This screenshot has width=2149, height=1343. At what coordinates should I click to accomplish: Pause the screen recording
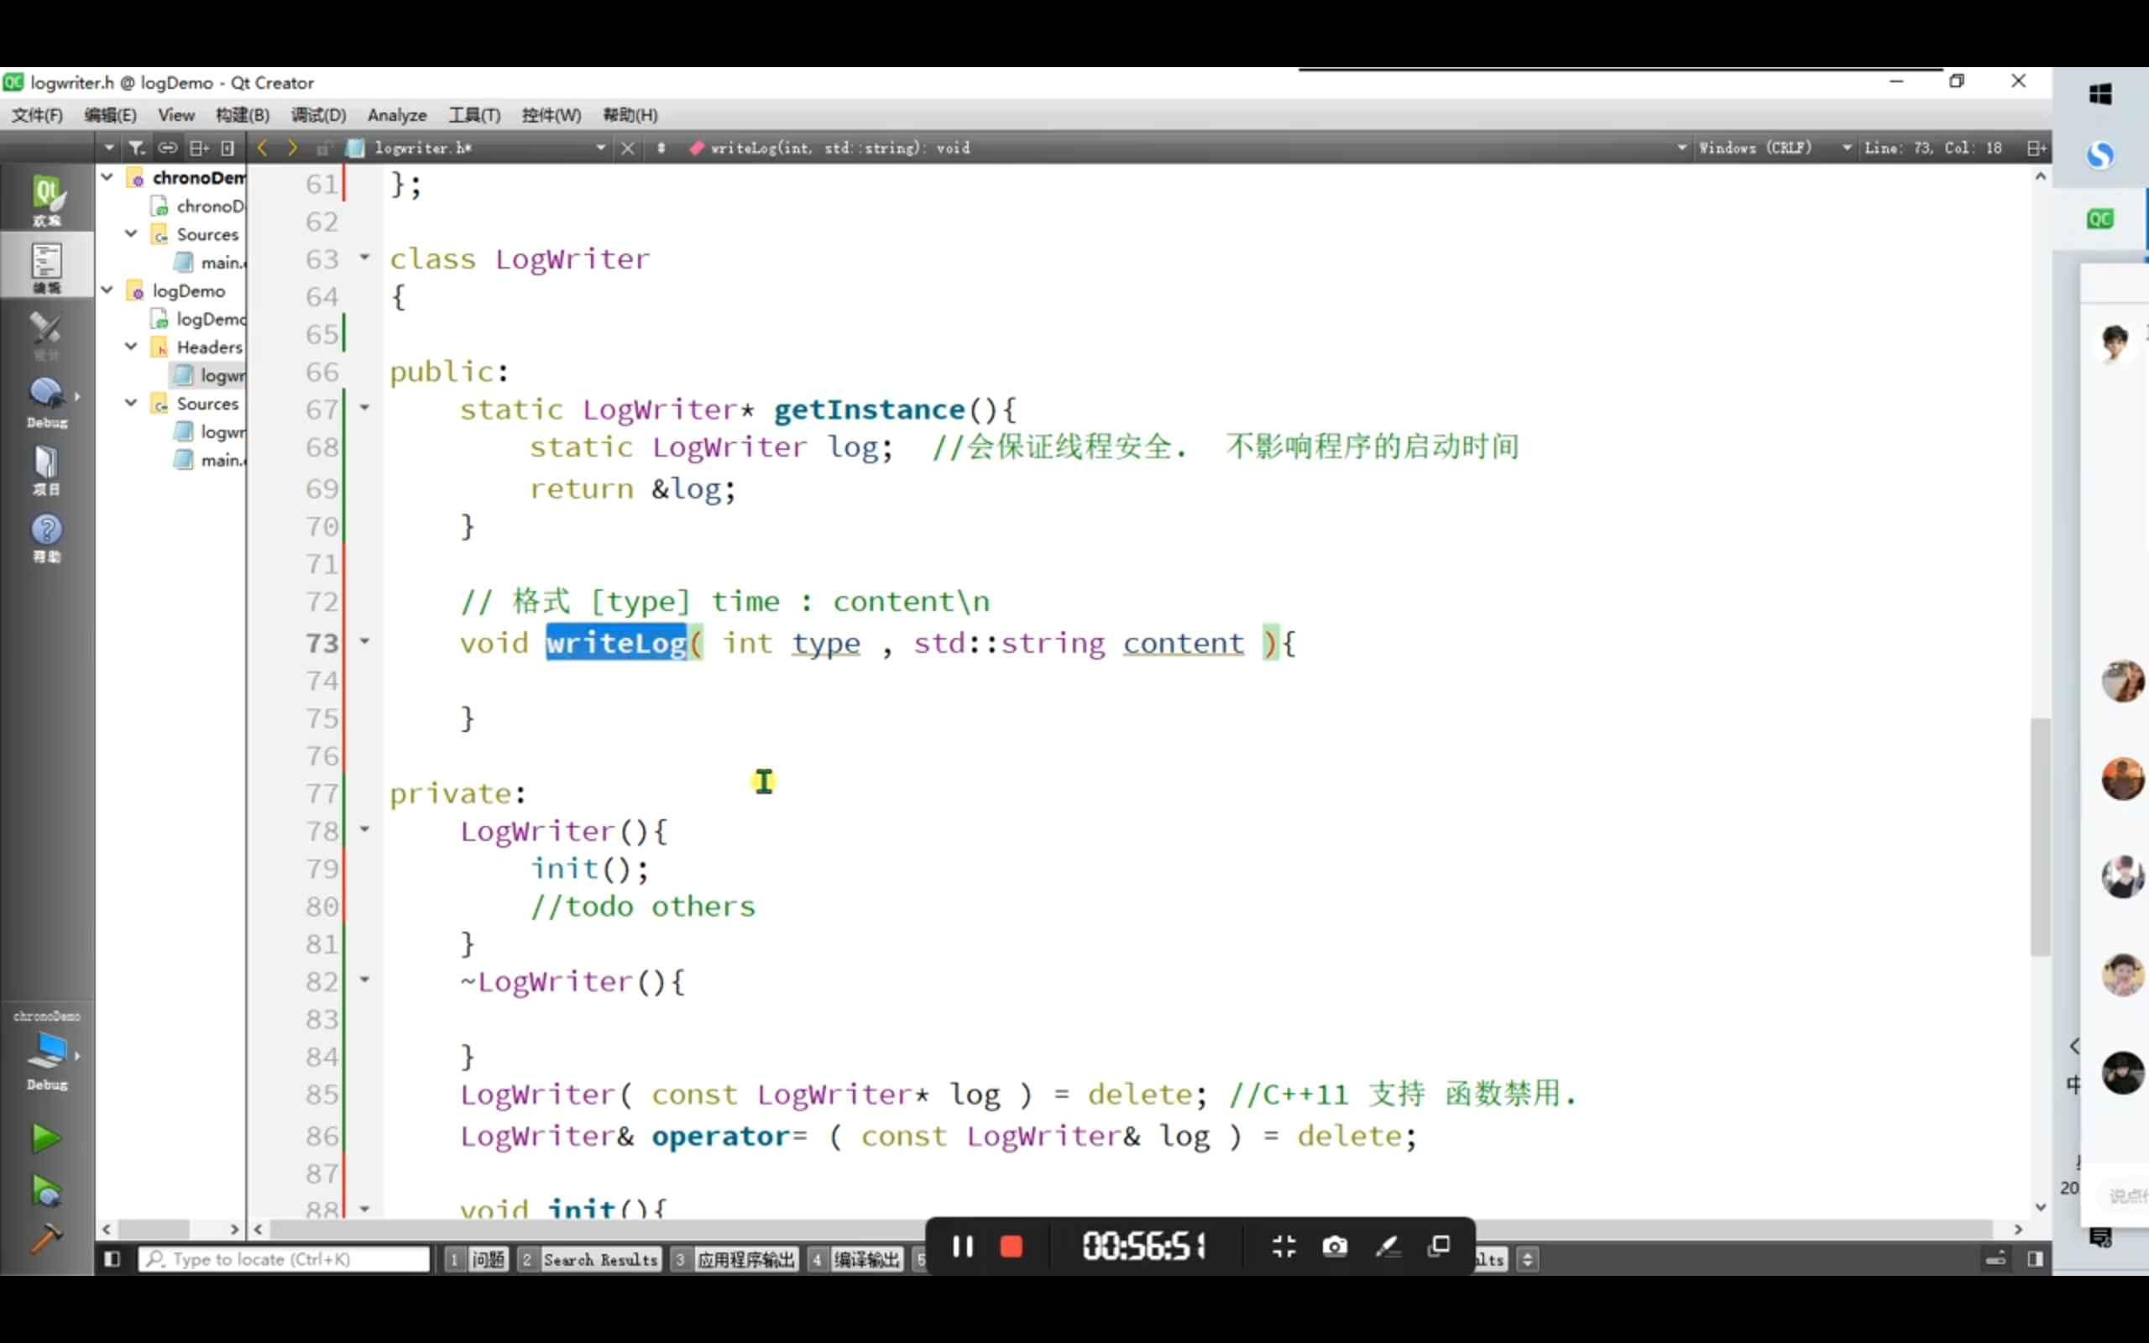[x=963, y=1246]
